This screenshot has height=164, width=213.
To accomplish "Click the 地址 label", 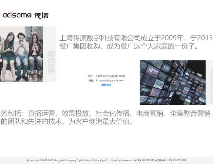I will coord(91,76).
